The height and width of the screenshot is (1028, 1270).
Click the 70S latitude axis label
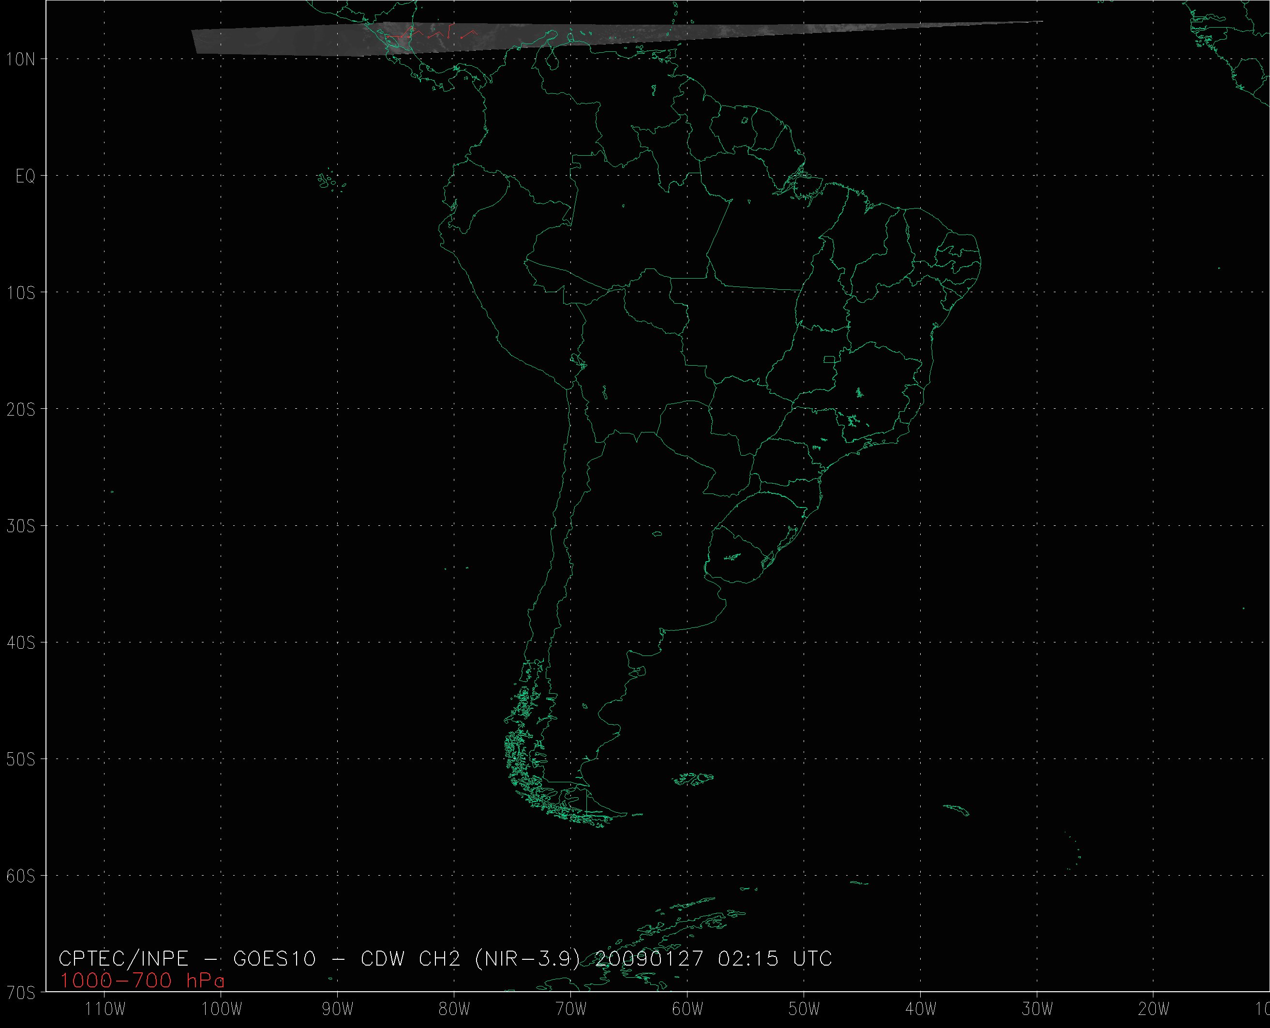[x=21, y=993]
